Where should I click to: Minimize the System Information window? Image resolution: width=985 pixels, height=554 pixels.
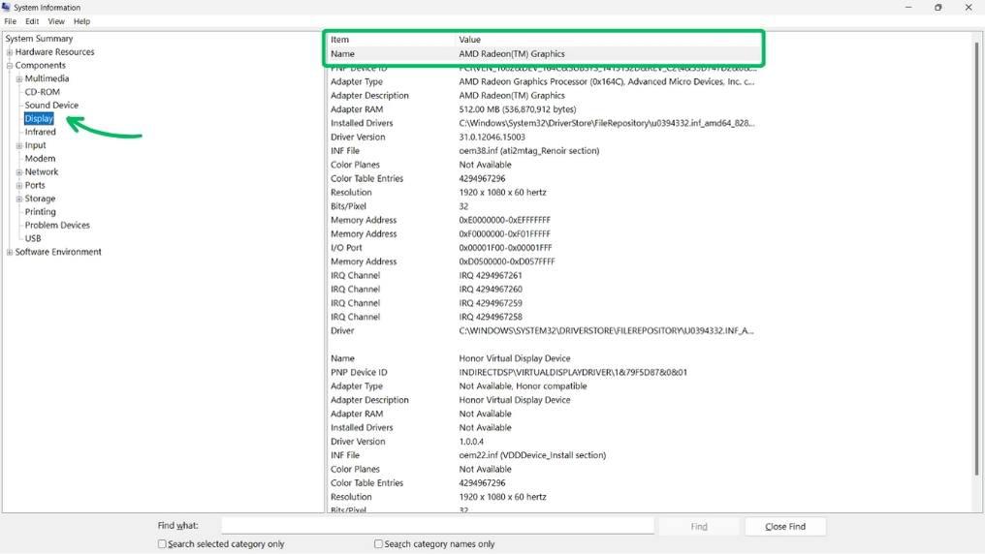908,7
